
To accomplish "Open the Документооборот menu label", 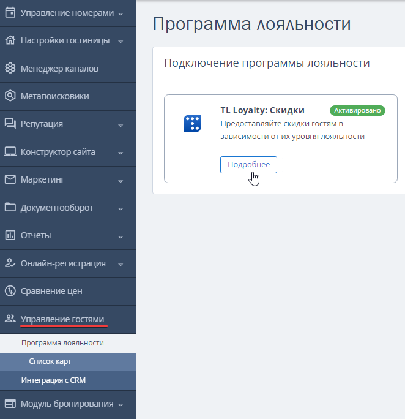I will (57, 208).
